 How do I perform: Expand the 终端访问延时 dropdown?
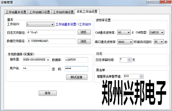(x=162, y=42)
